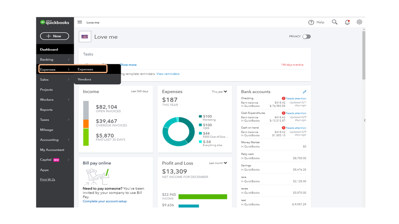The image size is (399, 224).
Task: Edit bank accounts with the pencil icon
Action: tap(305, 92)
